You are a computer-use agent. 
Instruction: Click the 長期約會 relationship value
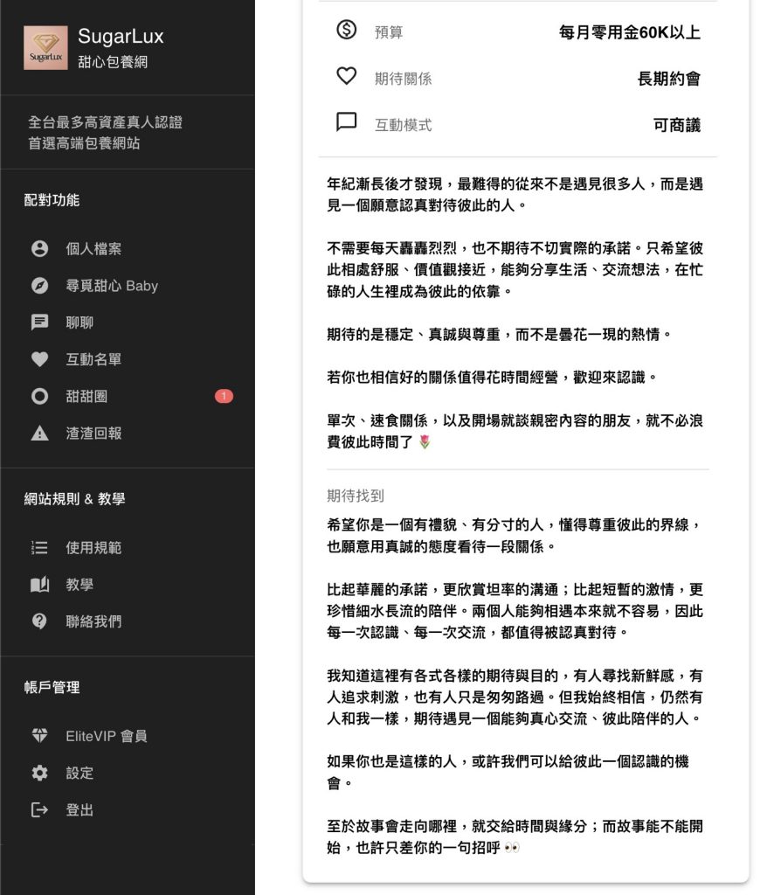tap(669, 79)
